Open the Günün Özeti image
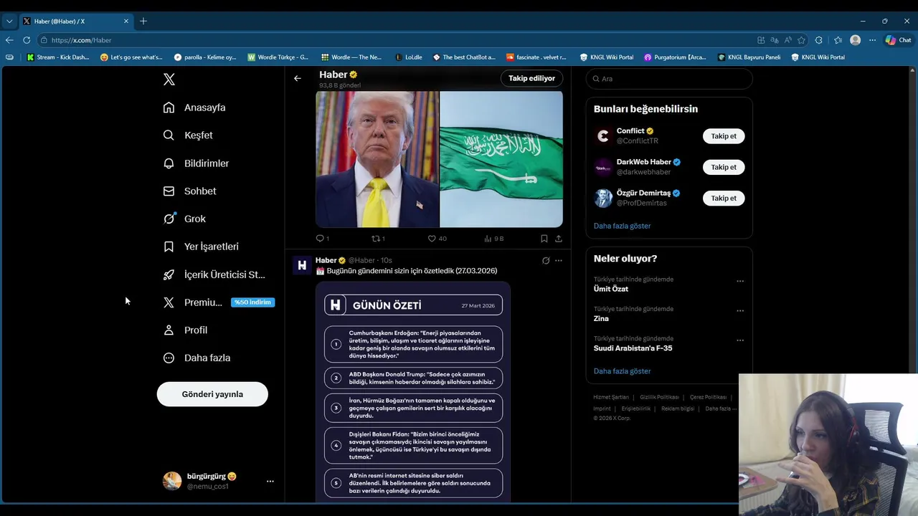Viewport: 918px width, 516px height. point(413,391)
